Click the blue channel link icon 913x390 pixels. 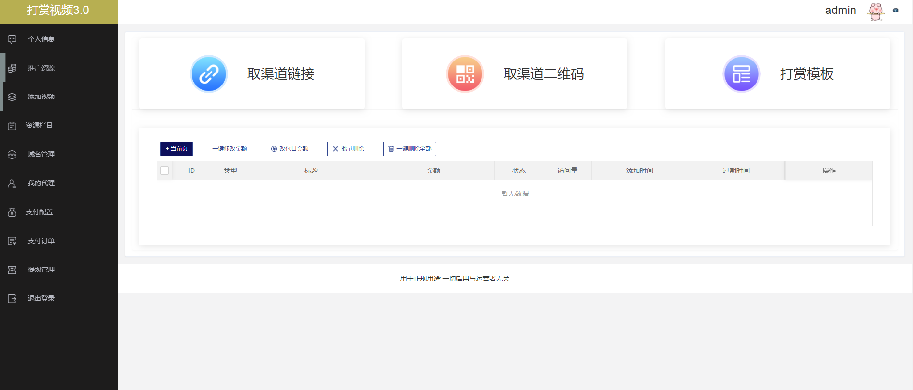click(x=208, y=74)
